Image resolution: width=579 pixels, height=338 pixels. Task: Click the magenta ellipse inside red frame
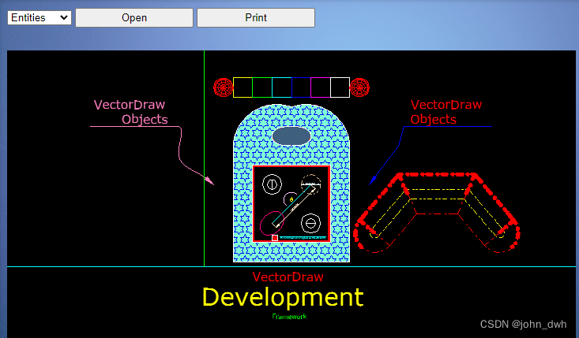coord(272,223)
